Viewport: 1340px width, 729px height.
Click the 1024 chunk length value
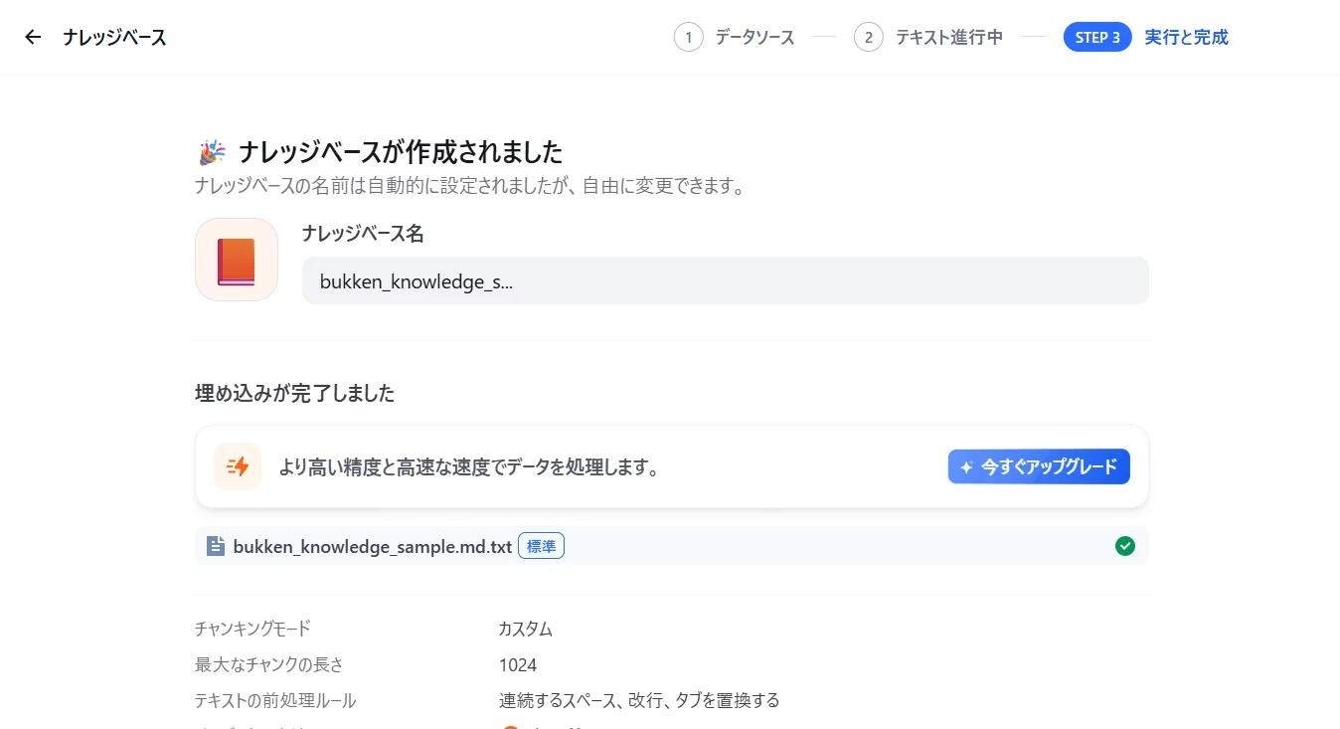[x=518, y=664]
